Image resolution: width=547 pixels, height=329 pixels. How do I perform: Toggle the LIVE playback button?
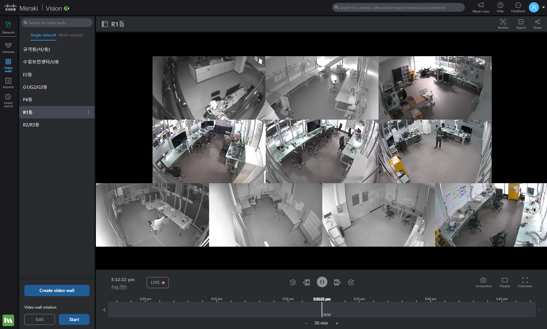[x=158, y=282]
